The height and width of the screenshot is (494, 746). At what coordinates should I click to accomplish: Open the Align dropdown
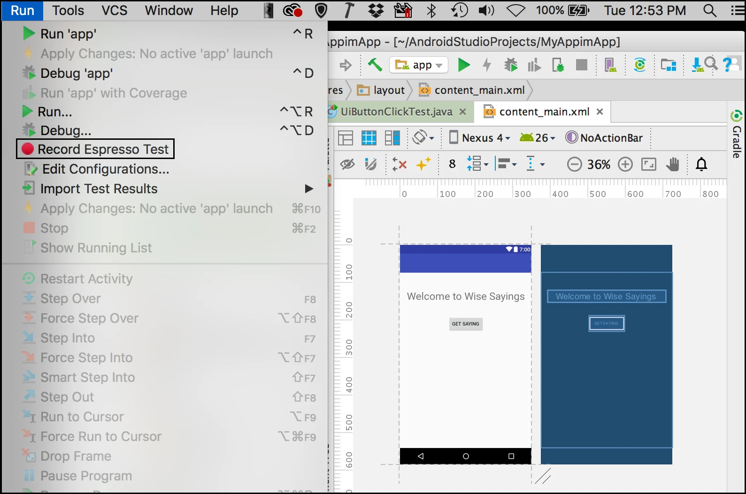506,164
